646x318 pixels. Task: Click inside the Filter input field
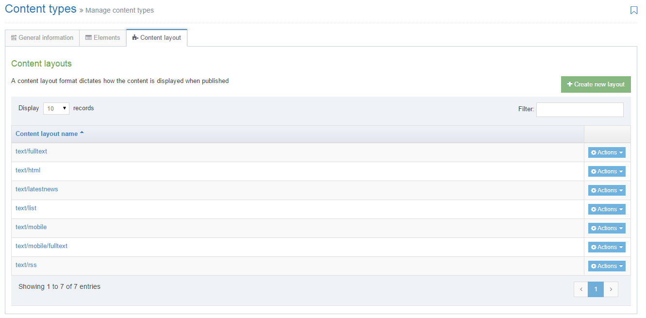click(x=580, y=109)
